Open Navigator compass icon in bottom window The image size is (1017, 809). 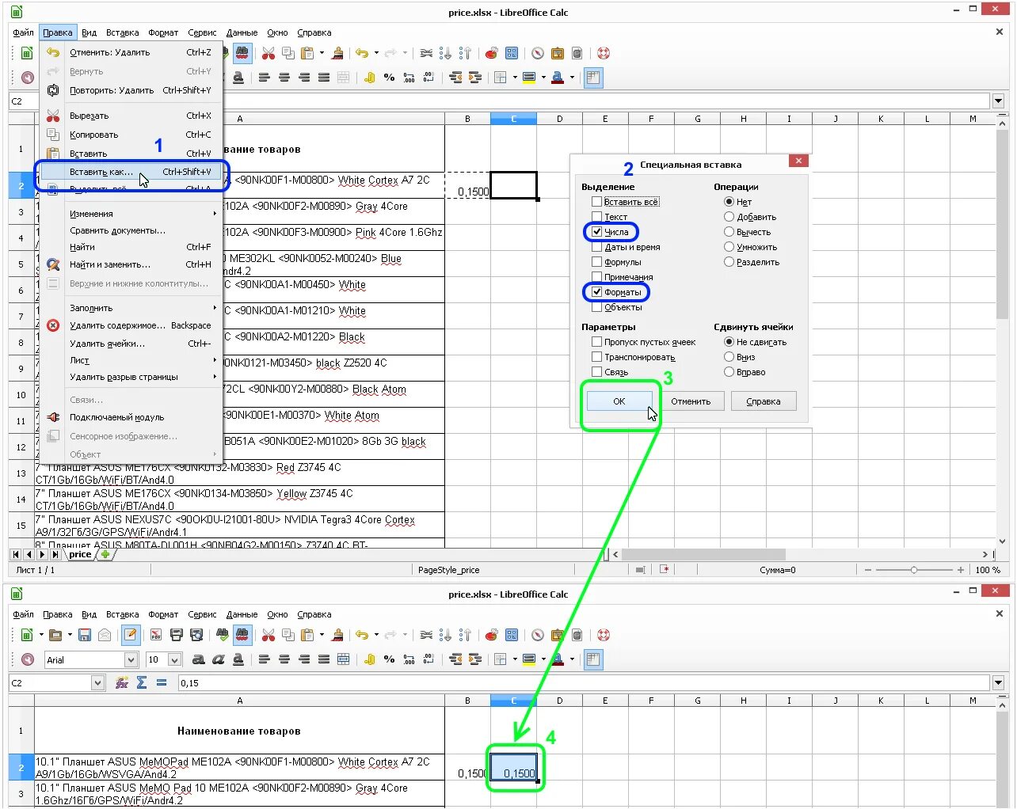click(538, 635)
